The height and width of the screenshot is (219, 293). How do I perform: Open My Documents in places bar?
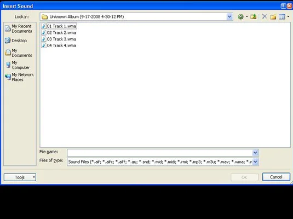pyautogui.click(x=19, y=53)
